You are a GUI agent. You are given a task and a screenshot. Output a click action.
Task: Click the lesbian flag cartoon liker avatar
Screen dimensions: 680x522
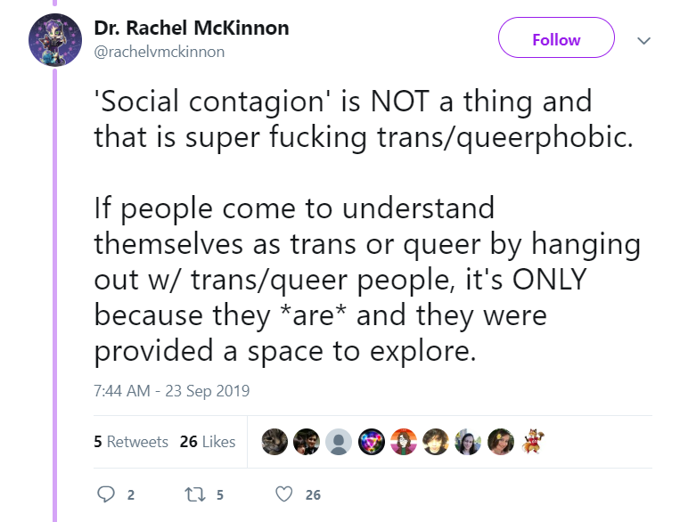tap(404, 442)
